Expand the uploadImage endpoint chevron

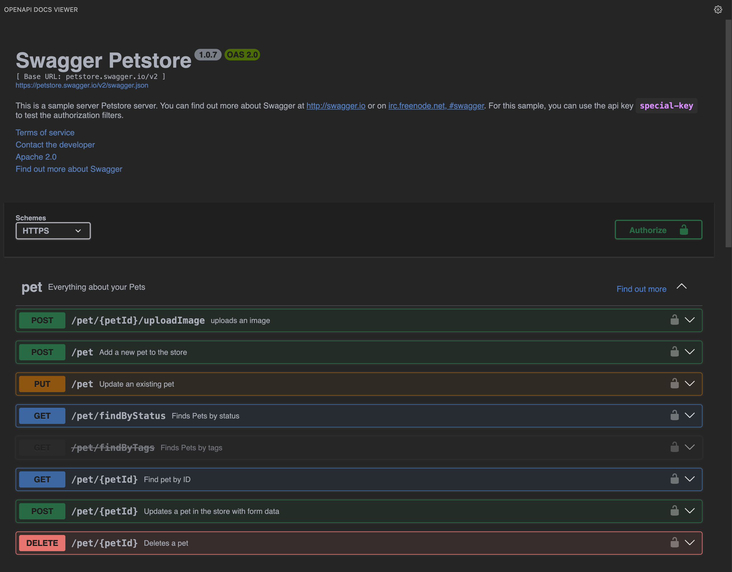(x=689, y=320)
